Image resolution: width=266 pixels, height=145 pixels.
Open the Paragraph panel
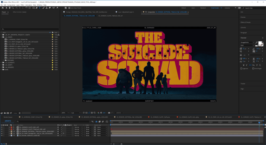coord(244,33)
